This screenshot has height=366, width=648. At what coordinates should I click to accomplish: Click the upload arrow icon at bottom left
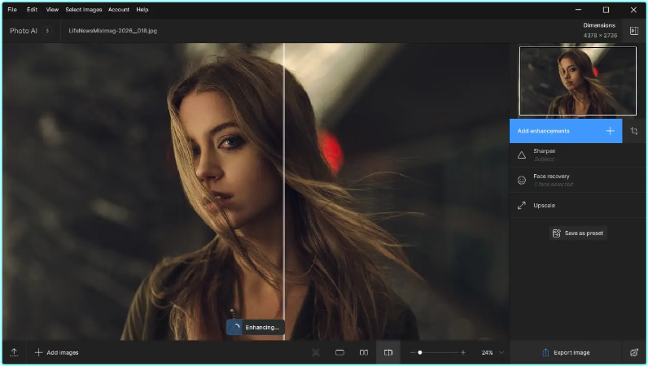[x=14, y=352]
